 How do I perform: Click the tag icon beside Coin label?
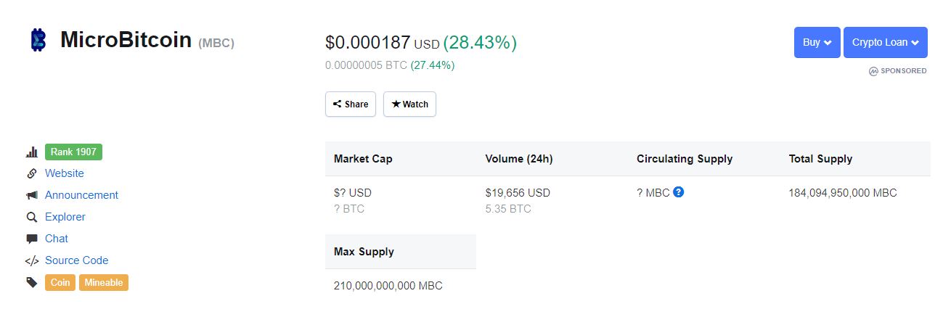32,283
